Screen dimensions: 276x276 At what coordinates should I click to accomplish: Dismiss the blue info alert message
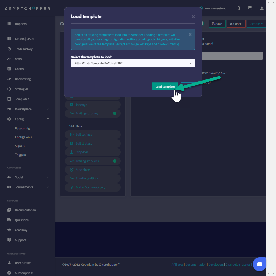190,34
